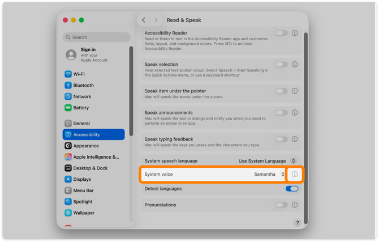Go forward with the right chevron

tap(156, 20)
